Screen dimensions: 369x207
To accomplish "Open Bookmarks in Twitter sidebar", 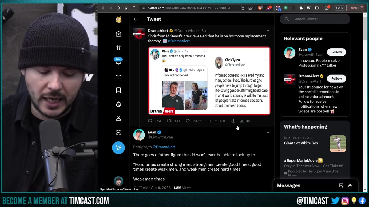I will [x=118, y=90].
